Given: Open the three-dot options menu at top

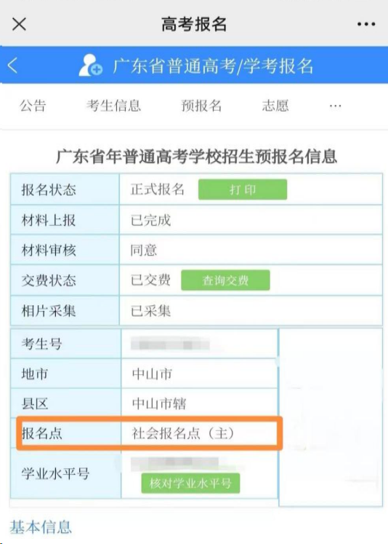Looking at the screenshot, I should click(366, 24).
